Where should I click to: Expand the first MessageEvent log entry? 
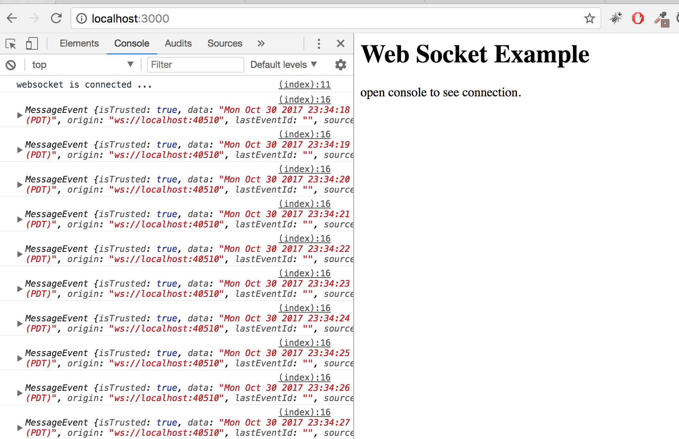[x=19, y=115]
